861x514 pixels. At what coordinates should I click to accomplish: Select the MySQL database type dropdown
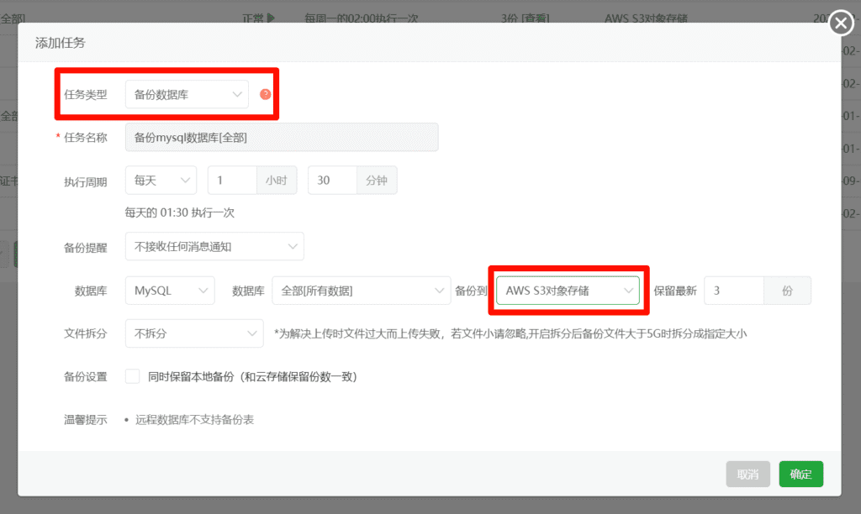point(170,291)
